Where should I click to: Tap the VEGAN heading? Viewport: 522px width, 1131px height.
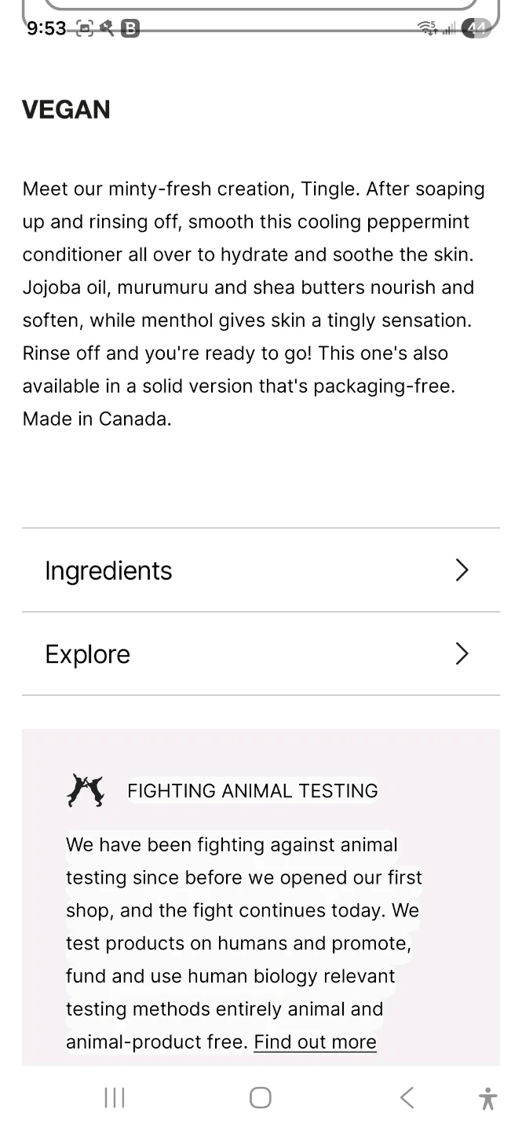pos(67,110)
